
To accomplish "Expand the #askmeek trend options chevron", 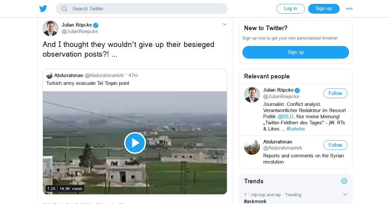I will tap(345, 195).
